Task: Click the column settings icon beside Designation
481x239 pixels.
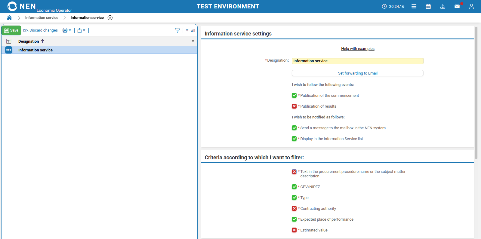Action: coord(9,41)
